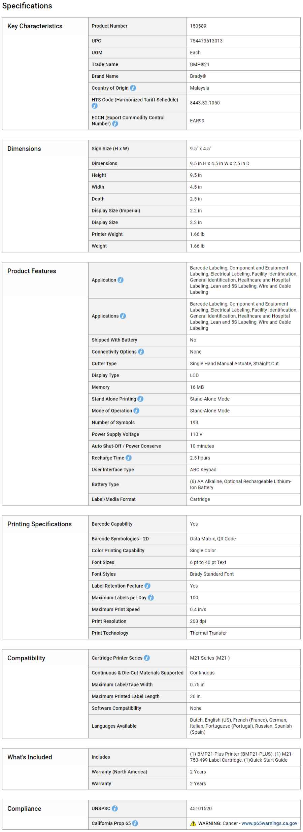Click the Recharge Time info icon
Image resolution: width=303 pixels, height=832 pixels.
click(129, 458)
